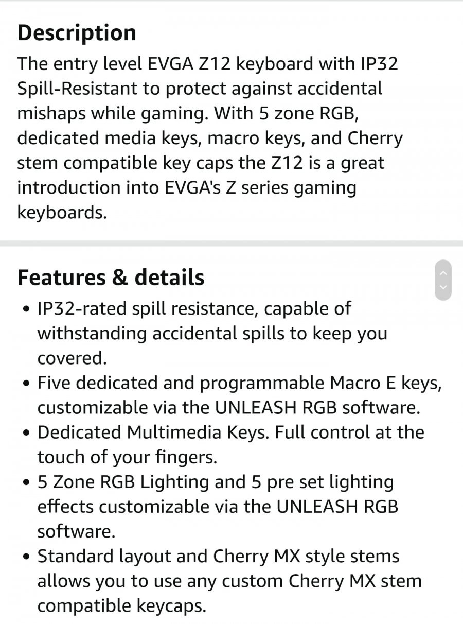Click the phrase 'touch of your fingers.'

click(127, 457)
